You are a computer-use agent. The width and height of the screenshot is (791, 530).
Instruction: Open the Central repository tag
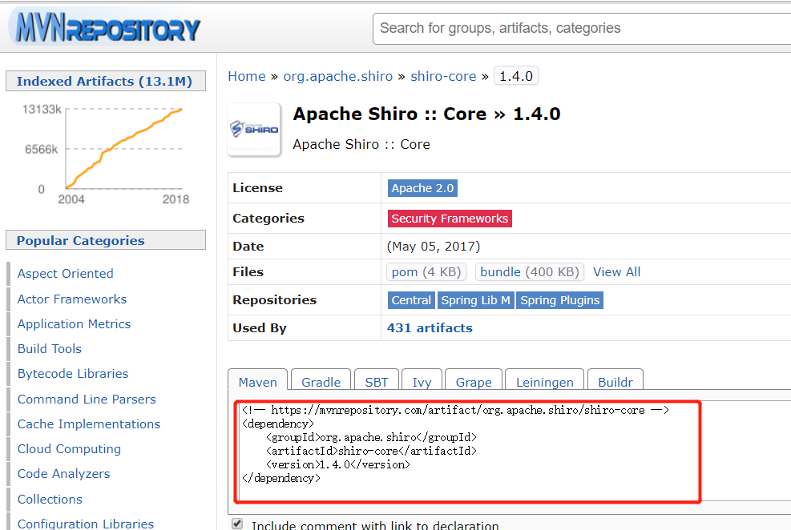[x=411, y=300]
